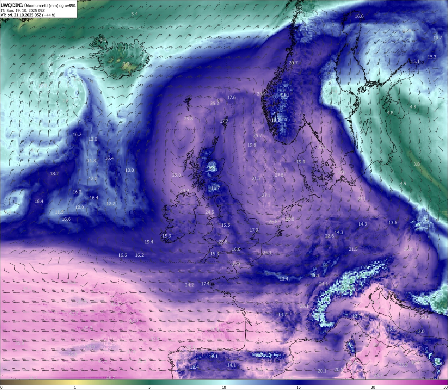Select the 20.1 value label
Image resolution: width=448 pixels, height=390 pixels.
(x=322, y=371)
